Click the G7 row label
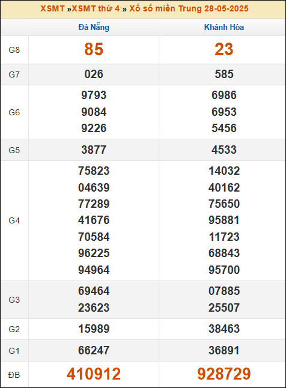This screenshot has width=286, height=388. tap(14, 74)
